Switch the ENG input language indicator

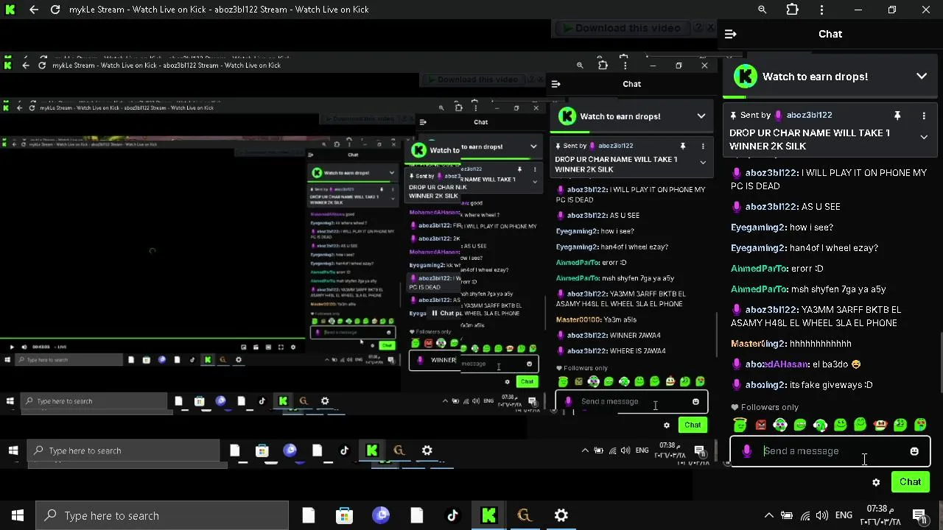coord(844,515)
